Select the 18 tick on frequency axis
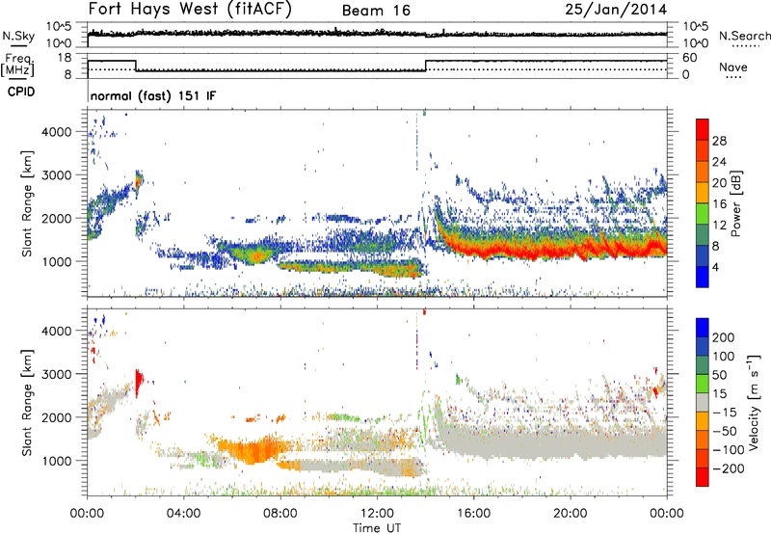The width and height of the screenshot is (771, 534). click(x=65, y=58)
